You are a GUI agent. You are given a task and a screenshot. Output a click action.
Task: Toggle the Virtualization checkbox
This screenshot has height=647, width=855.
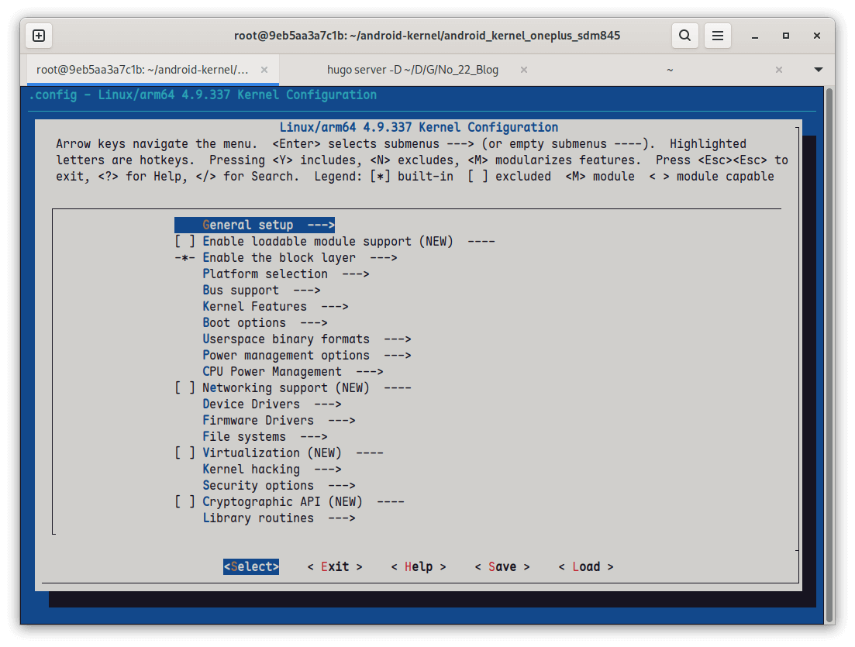click(184, 453)
